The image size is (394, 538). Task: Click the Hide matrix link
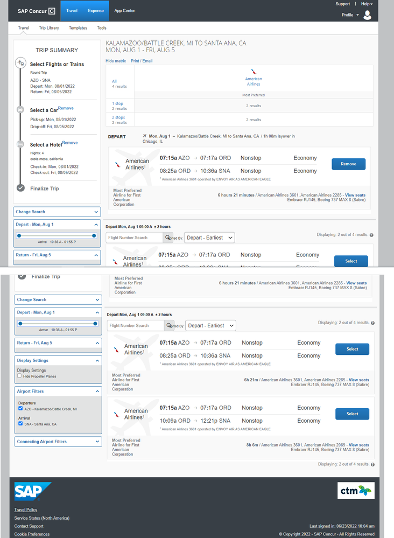coord(116,61)
